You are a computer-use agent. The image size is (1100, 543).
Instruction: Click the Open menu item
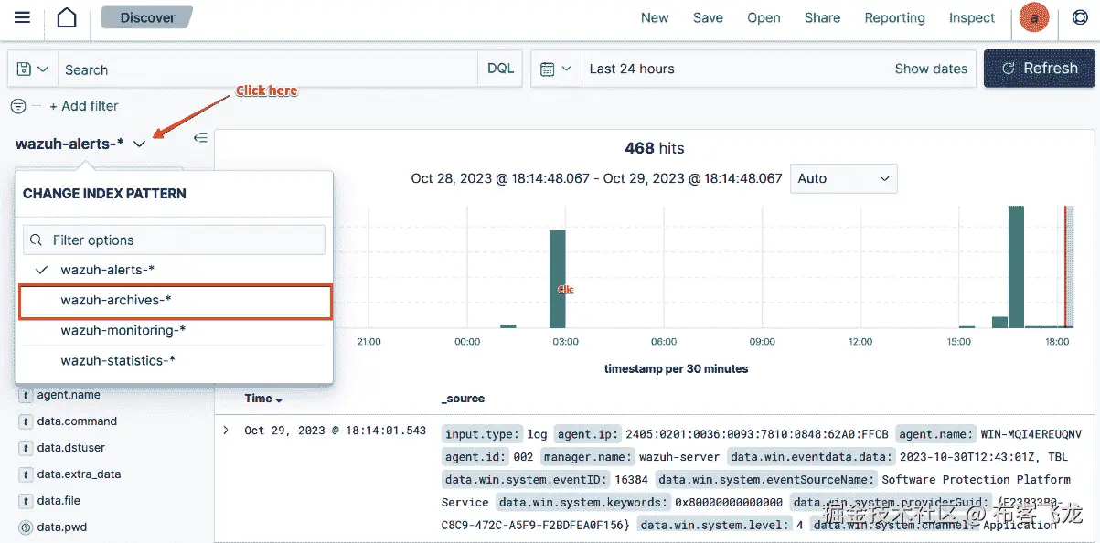pyautogui.click(x=764, y=17)
